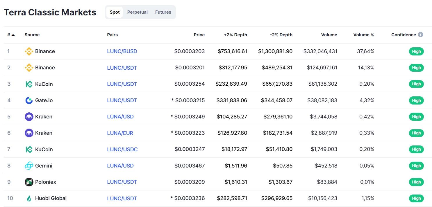This screenshot has width=432, height=207.
Task: Open Poloniex LUNC/USDT pair link
Action: [x=122, y=182]
